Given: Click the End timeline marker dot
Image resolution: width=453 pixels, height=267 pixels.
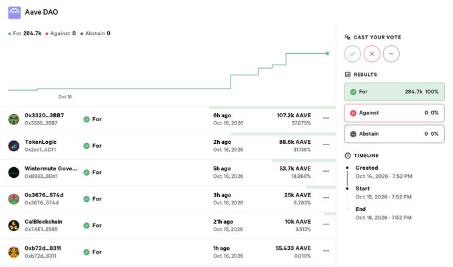Looking at the screenshot, I should [x=347, y=209].
